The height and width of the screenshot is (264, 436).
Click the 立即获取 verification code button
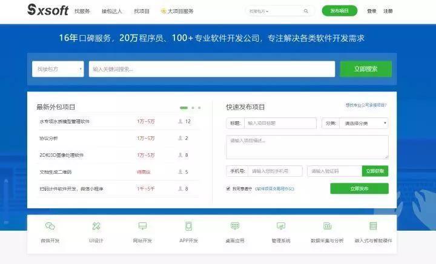click(375, 171)
